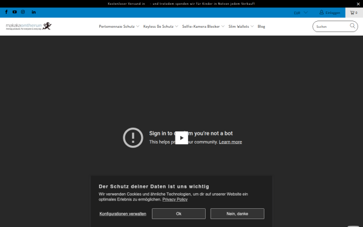Click the 'Der Schutz deiner Daten ist uns wichtig' heading
The height and width of the screenshot is (227, 363).
tap(154, 186)
